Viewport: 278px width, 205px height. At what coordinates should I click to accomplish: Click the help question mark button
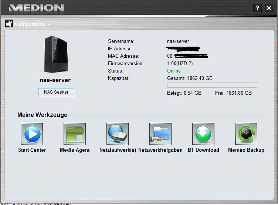(x=257, y=8)
